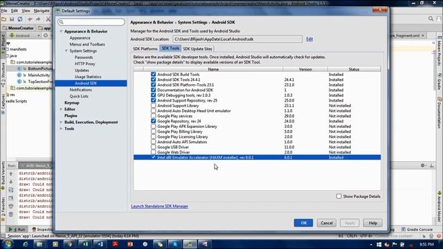443x249 pixels.
Task: Enable Show Package Details
Action: tap(338, 196)
